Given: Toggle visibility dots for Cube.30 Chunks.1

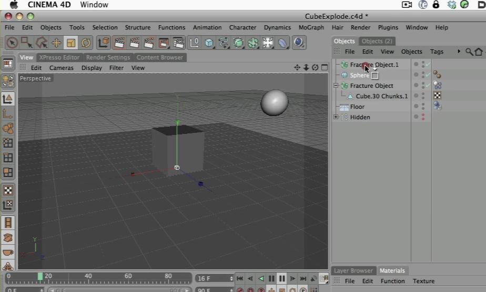Looking at the screenshot, I should (423, 96).
